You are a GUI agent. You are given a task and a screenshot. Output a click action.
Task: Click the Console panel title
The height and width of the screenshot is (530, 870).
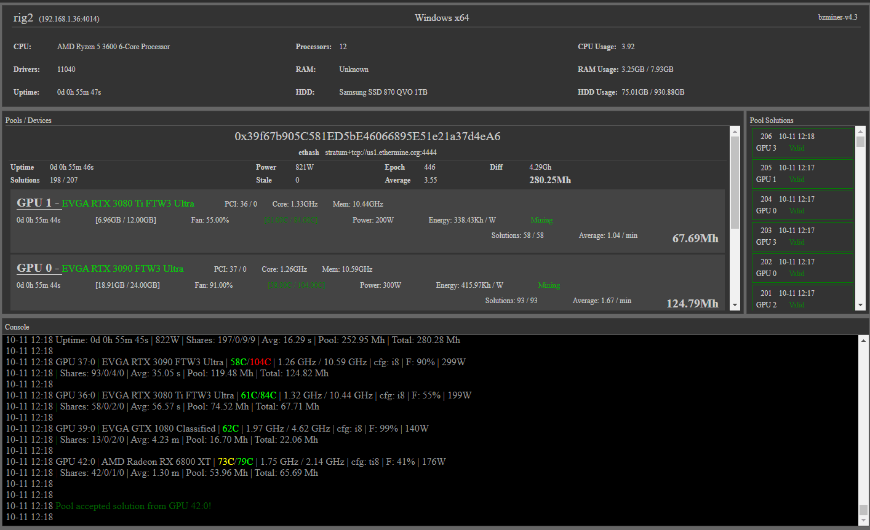[x=17, y=327]
